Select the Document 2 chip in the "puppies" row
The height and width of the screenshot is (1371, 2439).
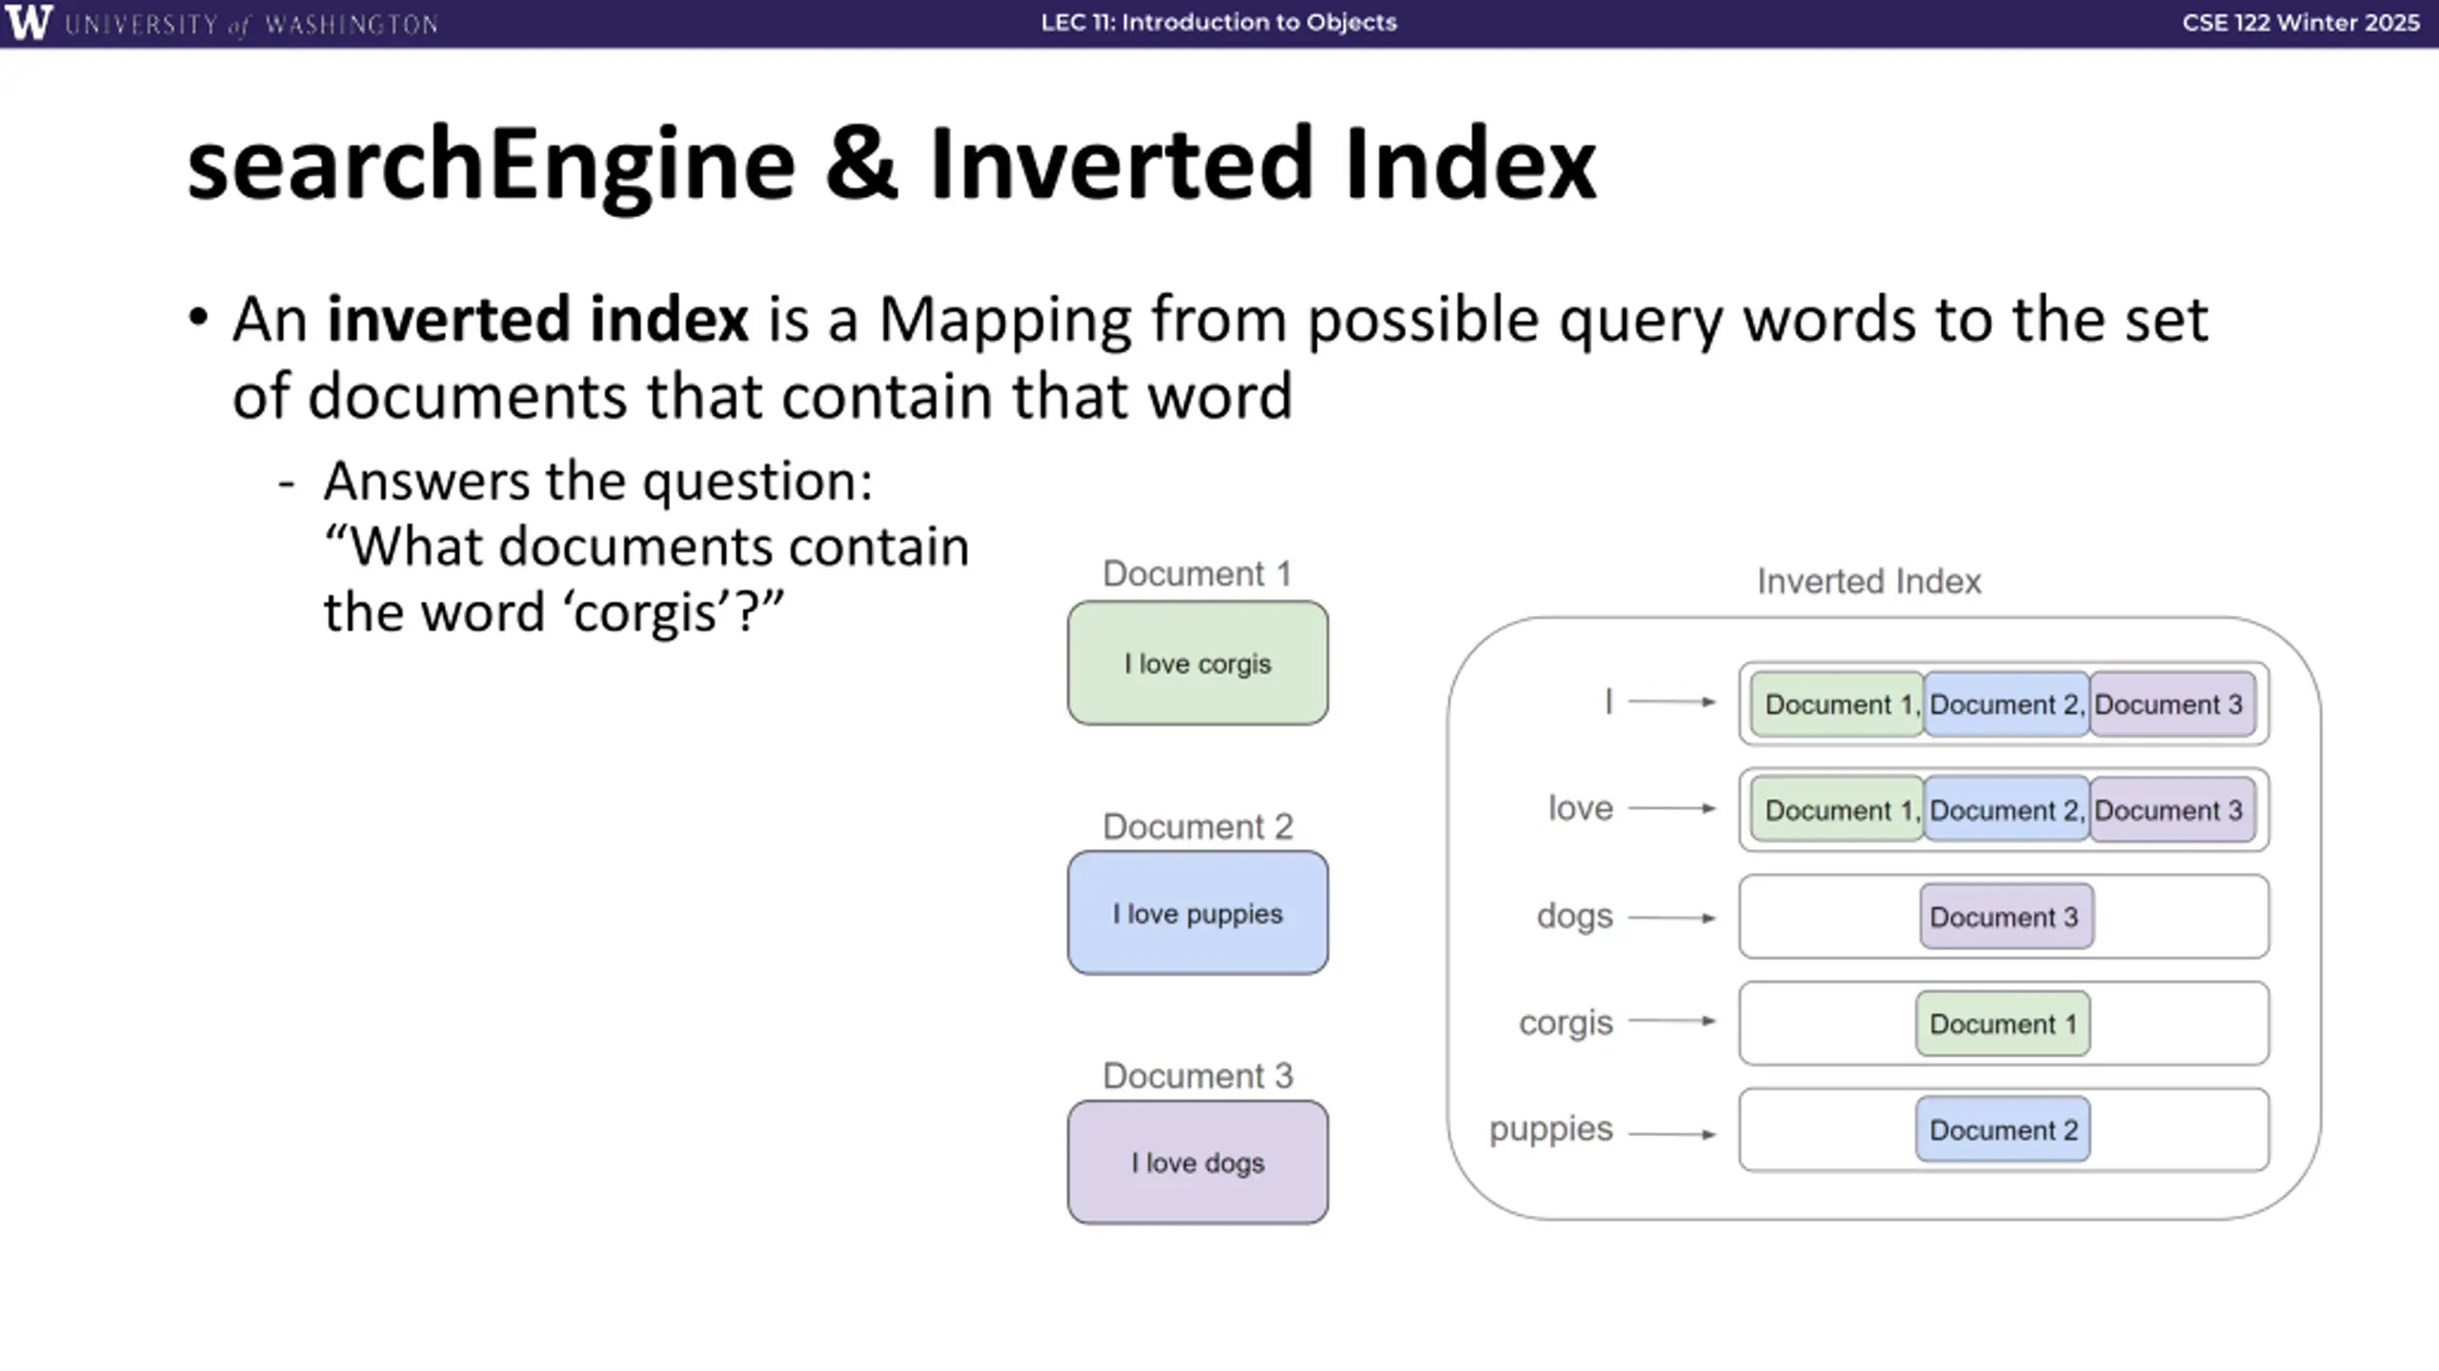point(2003,1130)
